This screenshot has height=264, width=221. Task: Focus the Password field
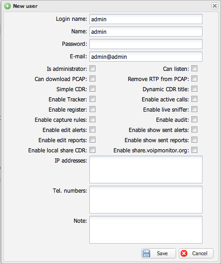[x=146, y=44]
